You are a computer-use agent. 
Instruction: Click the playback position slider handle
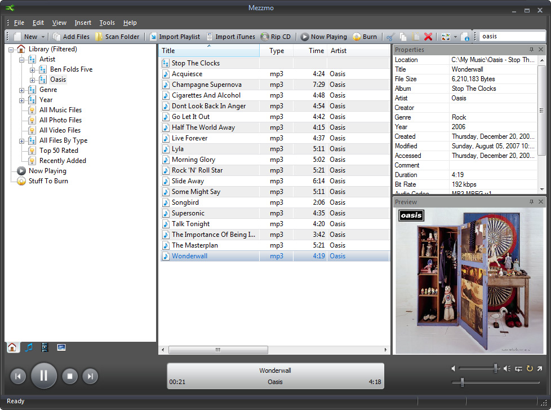(x=463, y=382)
